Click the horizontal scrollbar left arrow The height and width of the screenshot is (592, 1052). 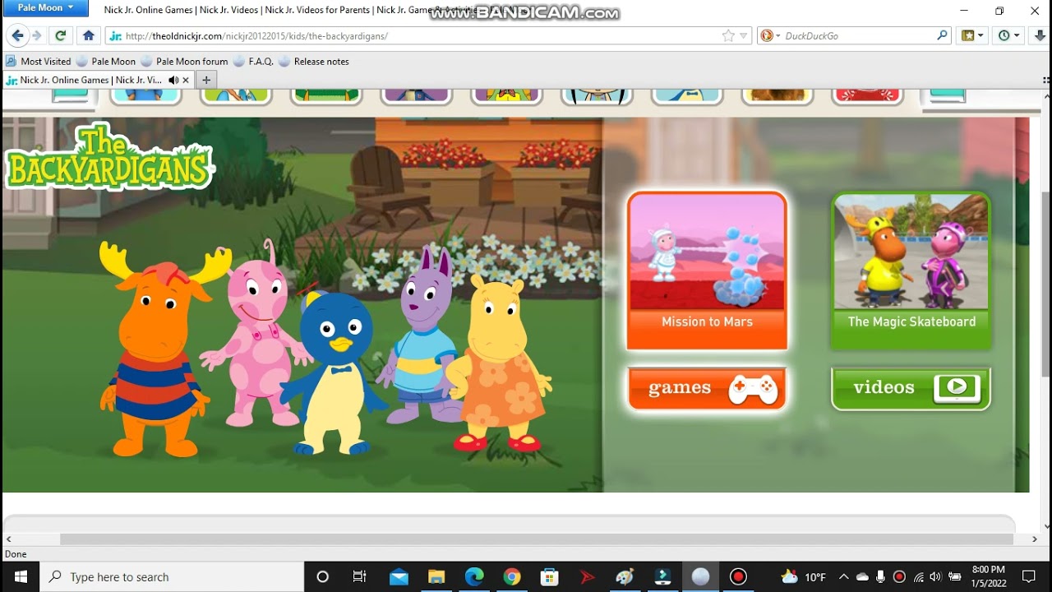9,539
